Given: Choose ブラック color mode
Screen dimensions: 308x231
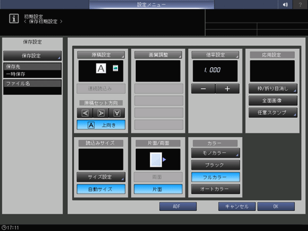Looking at the screenshot, I should tap(216, 165).
